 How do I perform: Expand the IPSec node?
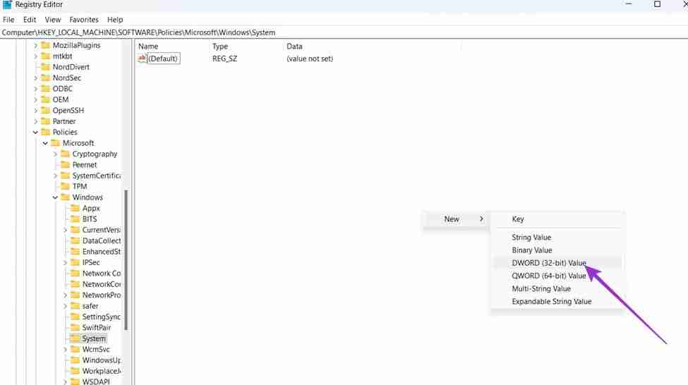(x=66, y=262)
